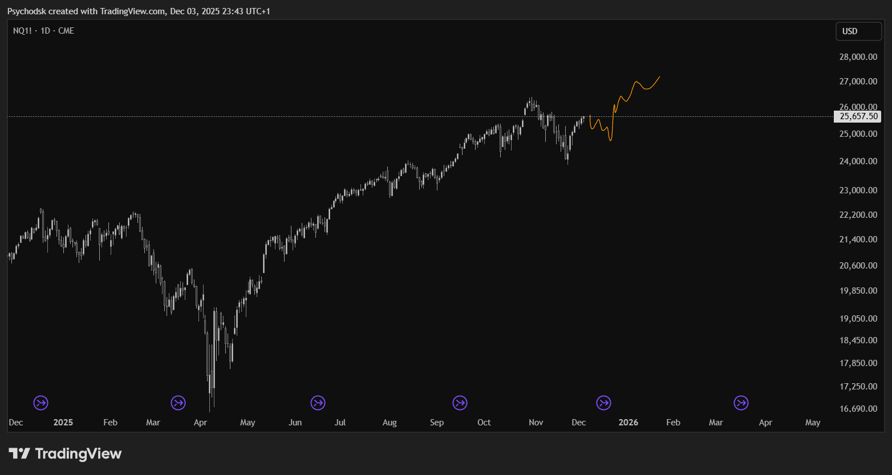Select the 2025 label on time axis
This screenshot has height=475, width=892.
pyautogui.click(x=63, y=423)
